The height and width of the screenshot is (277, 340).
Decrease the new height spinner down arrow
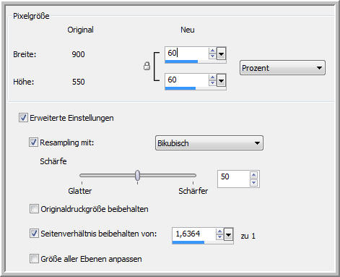[212, 83]
